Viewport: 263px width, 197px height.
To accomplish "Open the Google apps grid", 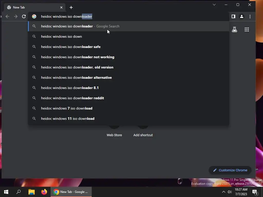I will pyautogui.click(x=247, y=29).
